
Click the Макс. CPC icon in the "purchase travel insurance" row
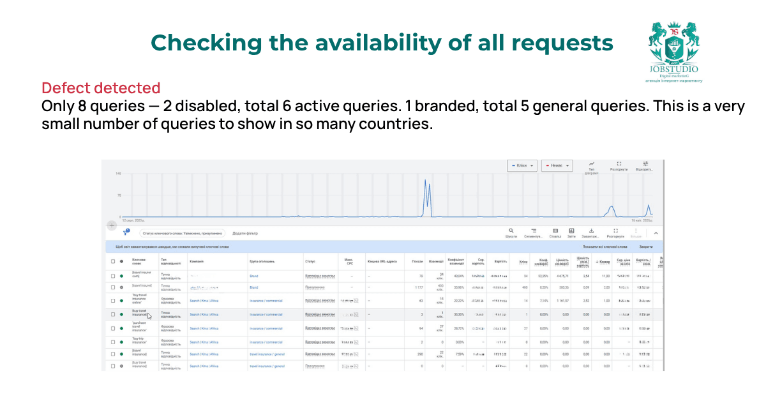click(357, 328)
